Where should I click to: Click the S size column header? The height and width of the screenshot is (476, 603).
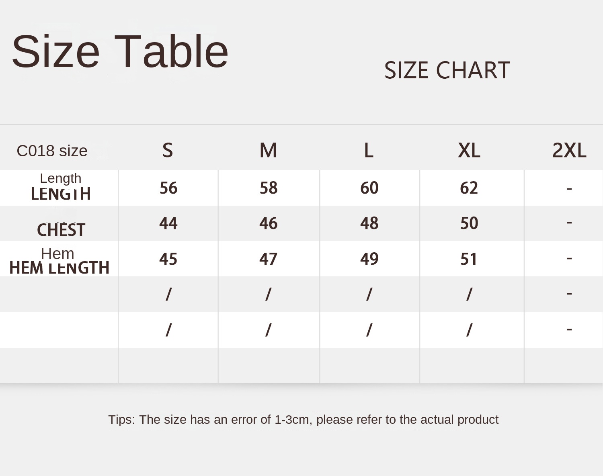click(x=168, y=150)
